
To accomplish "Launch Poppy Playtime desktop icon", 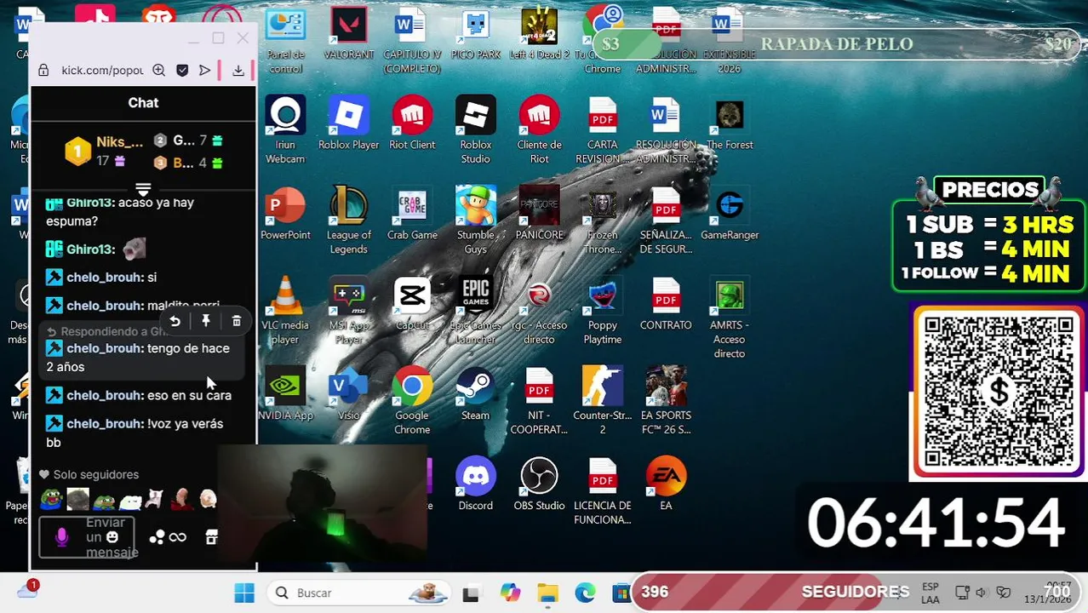I will (603, 311).
